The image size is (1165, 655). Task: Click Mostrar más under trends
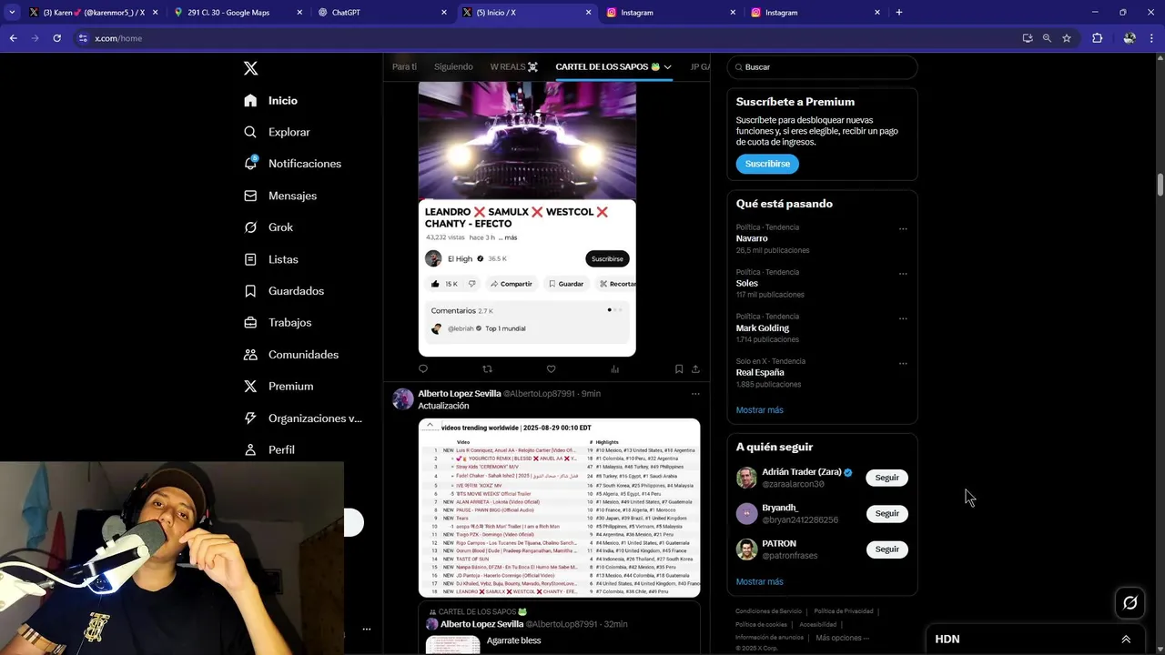click(x=759, y=409)
